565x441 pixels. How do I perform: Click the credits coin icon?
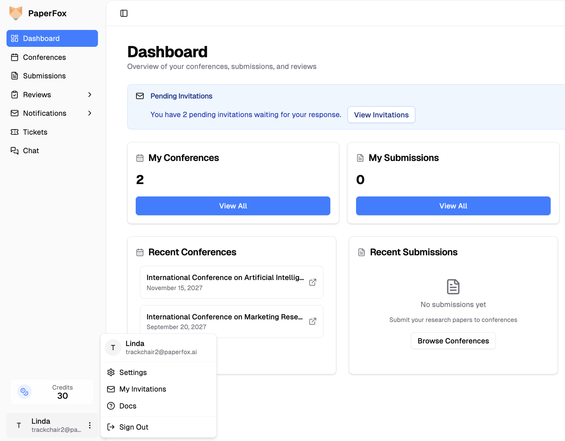(x=24, y=392)
